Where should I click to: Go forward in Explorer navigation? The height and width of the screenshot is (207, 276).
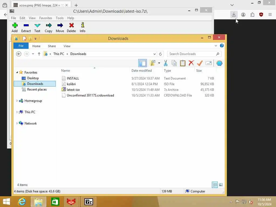coord(26,54)
